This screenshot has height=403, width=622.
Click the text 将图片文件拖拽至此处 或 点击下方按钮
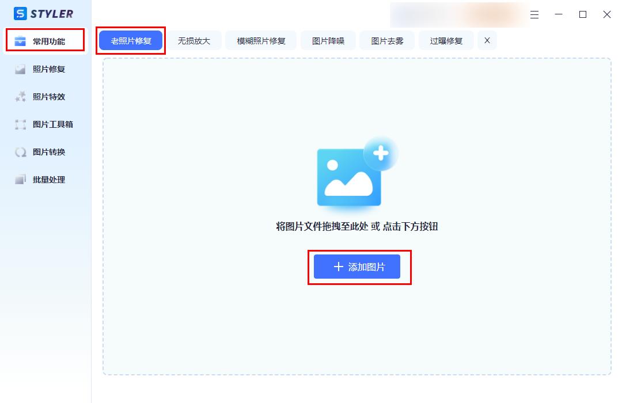[x=357, y=226]
